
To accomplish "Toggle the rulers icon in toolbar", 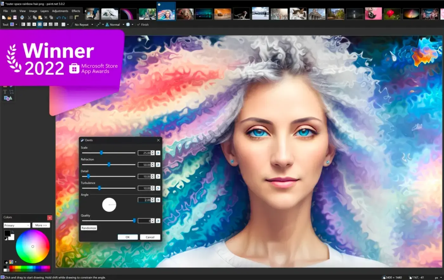I will coord(77,17).
